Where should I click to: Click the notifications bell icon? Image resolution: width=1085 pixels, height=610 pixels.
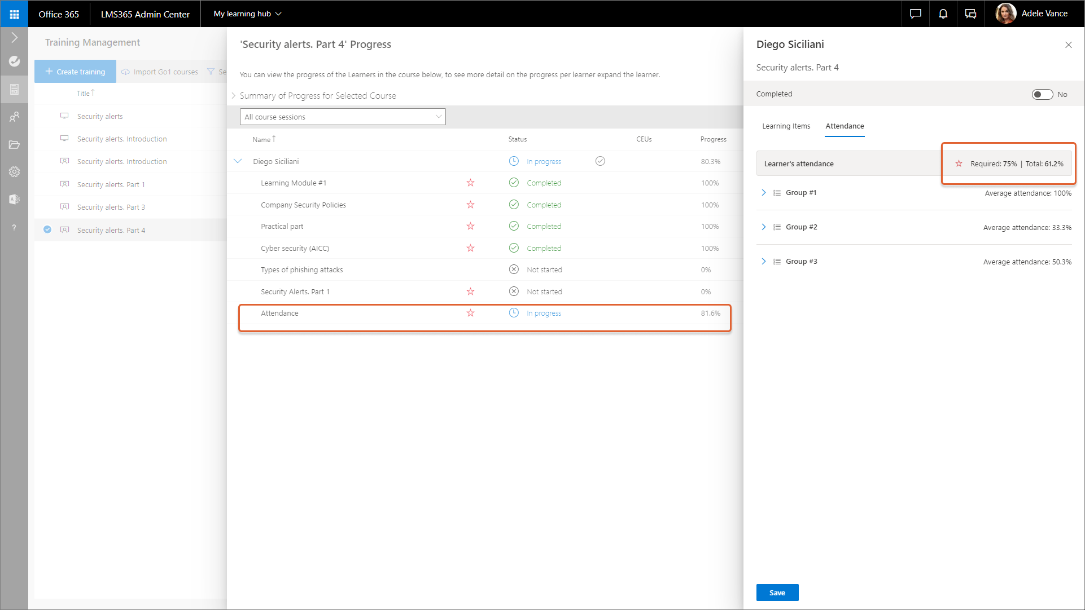pyautogui.click(x=943, y=14)
